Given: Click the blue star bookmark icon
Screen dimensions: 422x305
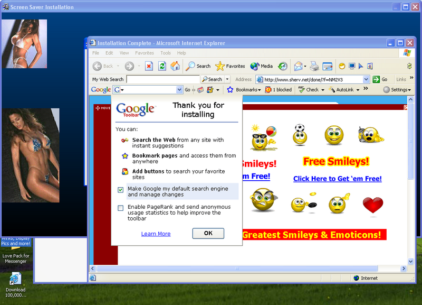Looking at the screenshot, I should [230, 89].
